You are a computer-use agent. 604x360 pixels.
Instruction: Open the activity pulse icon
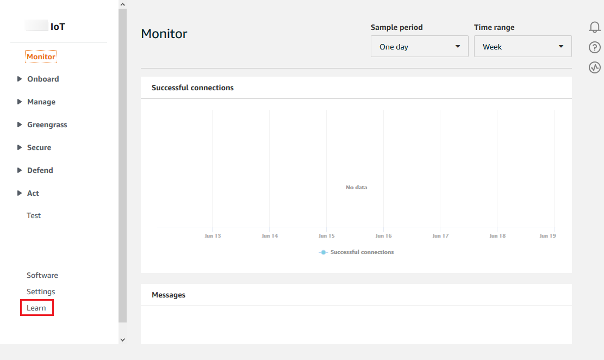[x=594, y=68]
